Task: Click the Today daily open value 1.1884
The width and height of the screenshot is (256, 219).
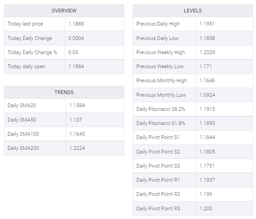Action: coord(76,67)
